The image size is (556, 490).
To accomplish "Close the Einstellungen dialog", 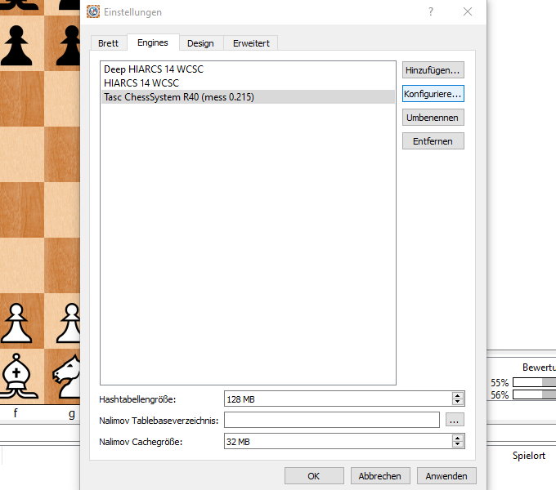I will (468, 11).
